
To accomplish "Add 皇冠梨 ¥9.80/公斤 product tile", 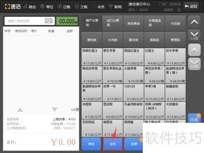I will tap(113, 110).
